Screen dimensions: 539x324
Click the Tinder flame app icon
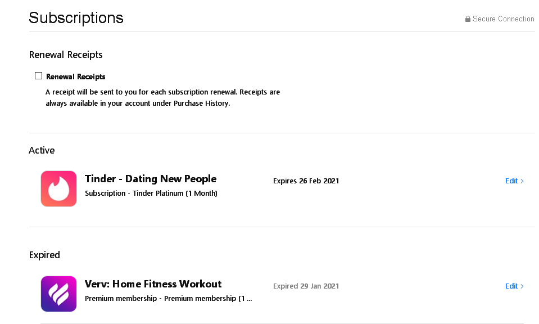click(58, 188)
